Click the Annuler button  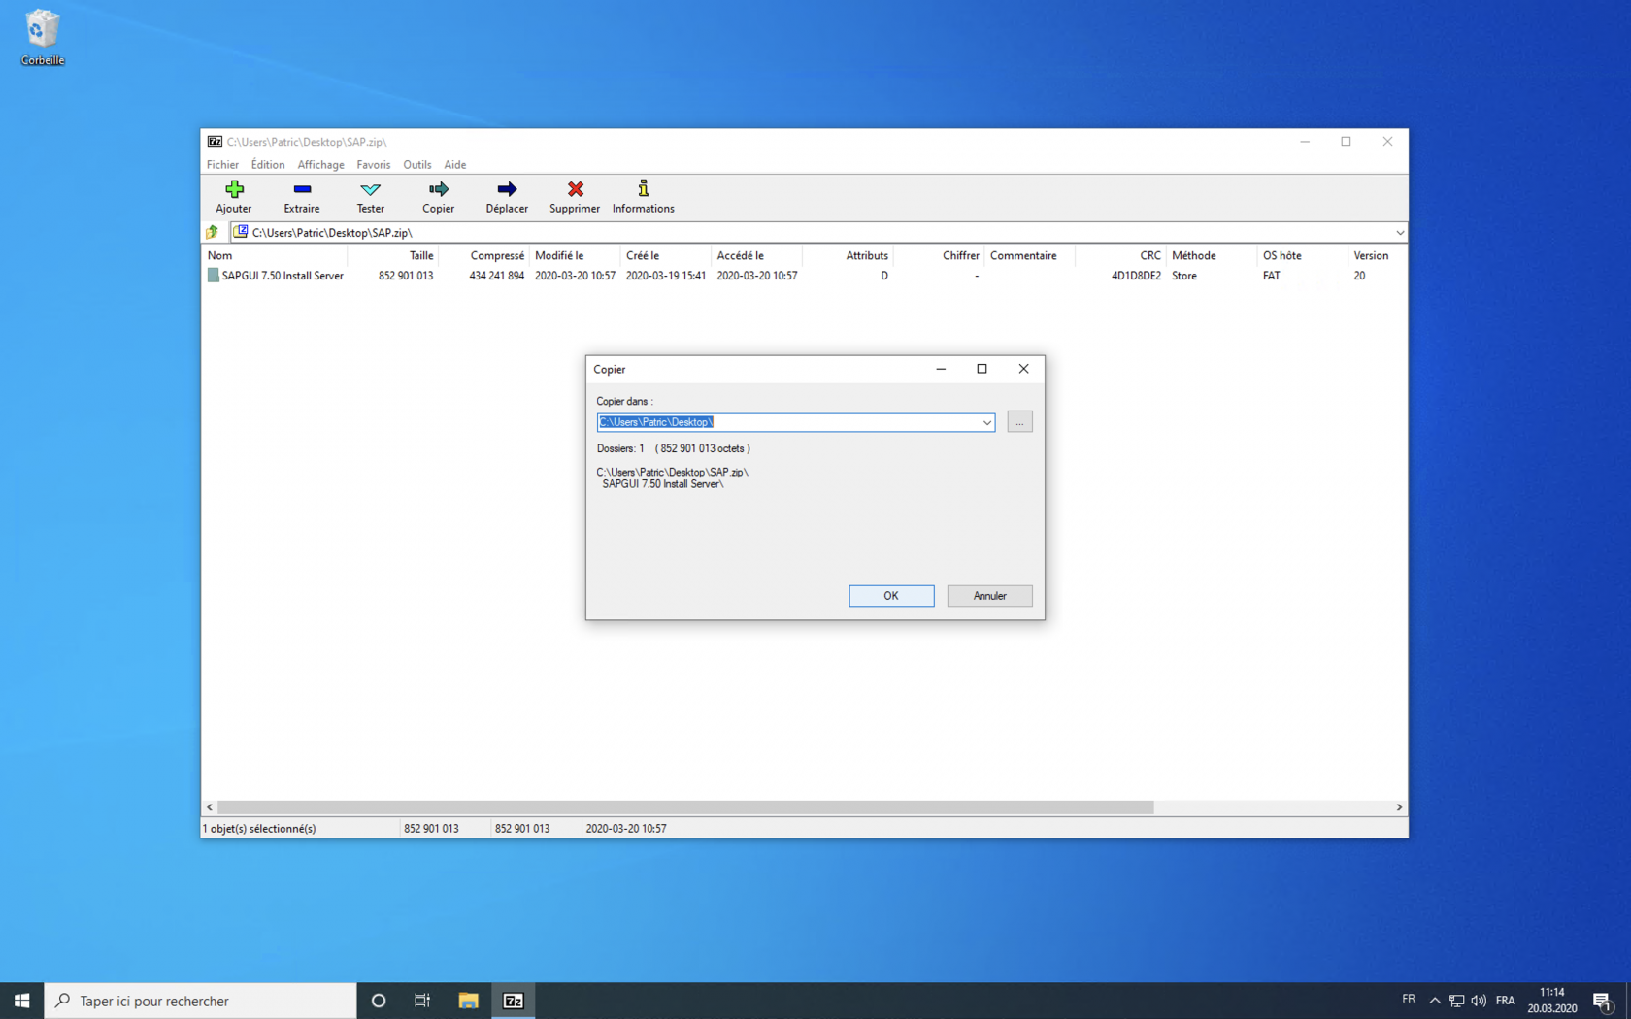[x=989, y=596]
